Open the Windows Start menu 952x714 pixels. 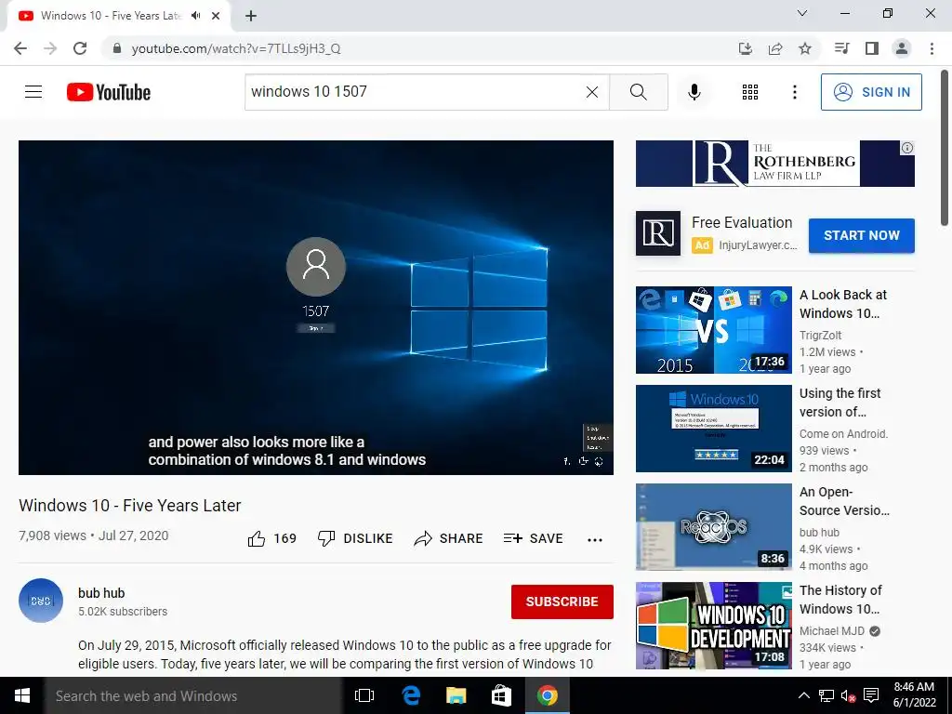tap(22, 695)
